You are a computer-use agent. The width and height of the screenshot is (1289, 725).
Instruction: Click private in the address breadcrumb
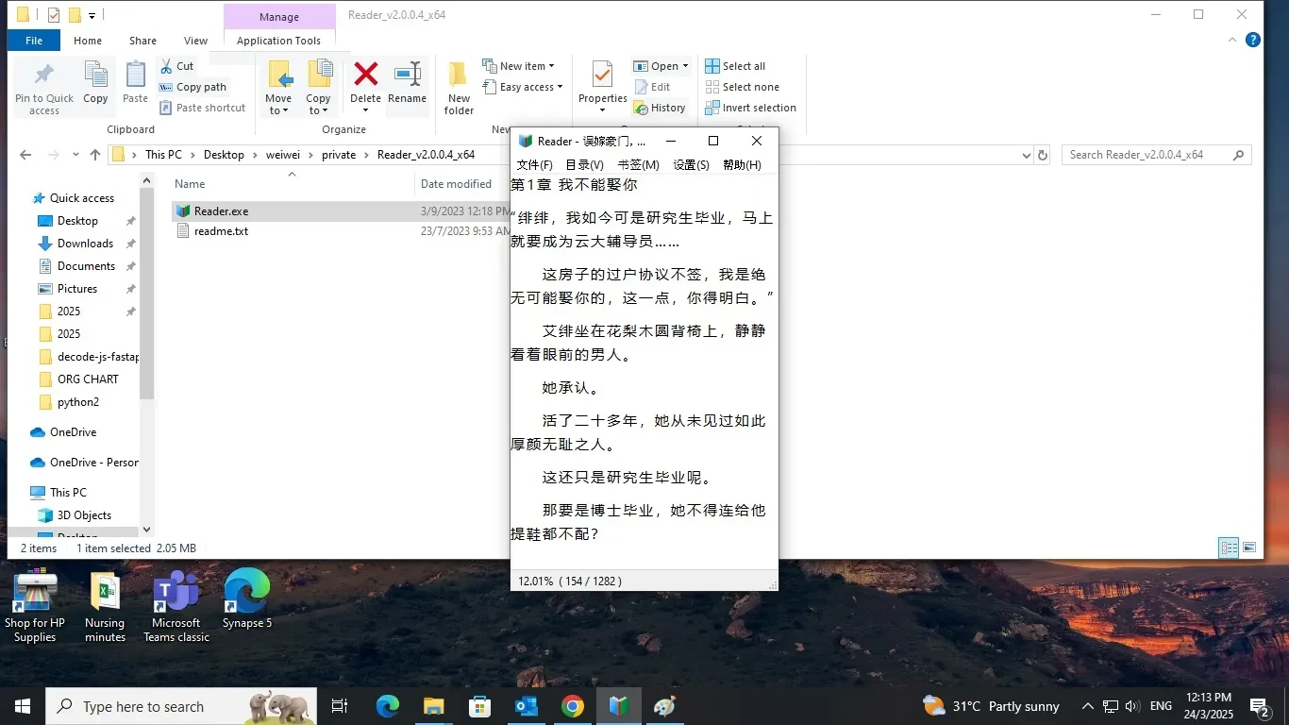click(x=339, y=155)
